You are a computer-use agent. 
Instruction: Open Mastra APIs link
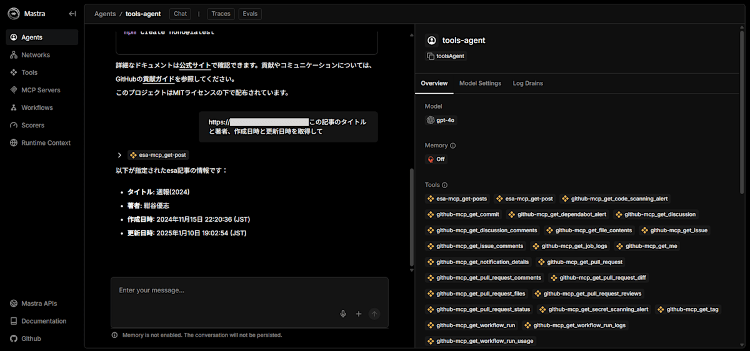42,304
